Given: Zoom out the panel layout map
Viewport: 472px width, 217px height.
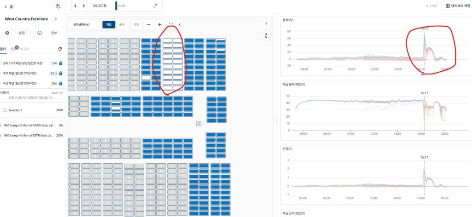Looking at the screenshot, I should [x=149, y=24].
